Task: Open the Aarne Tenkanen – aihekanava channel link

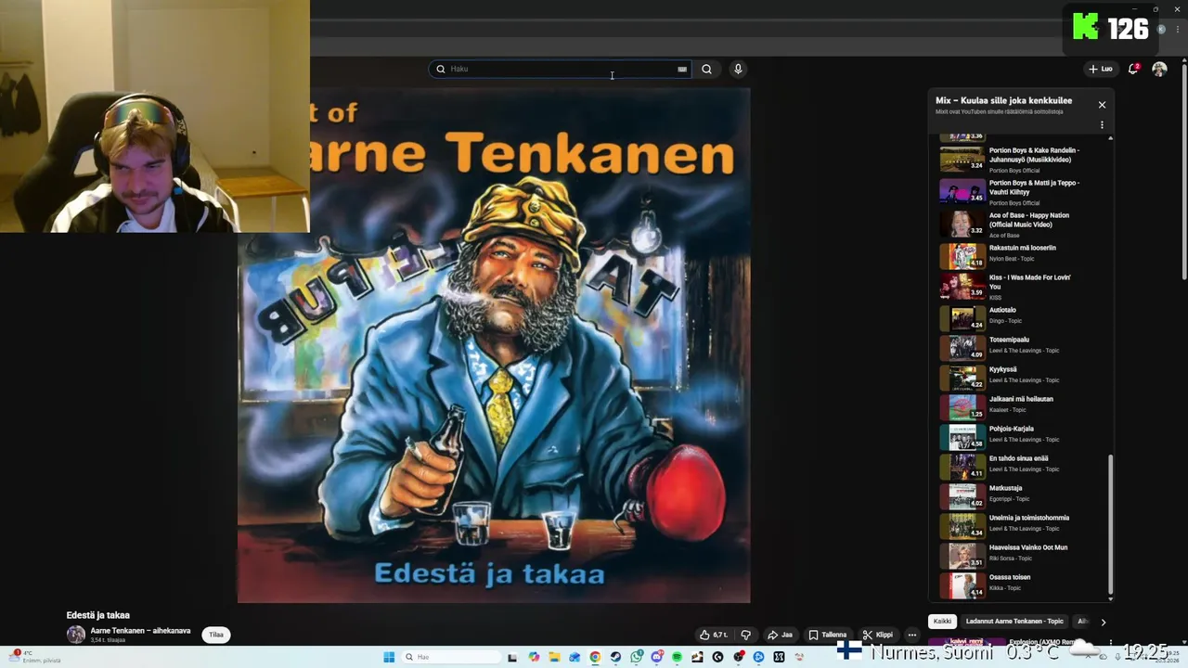Action: click(140, 631)
